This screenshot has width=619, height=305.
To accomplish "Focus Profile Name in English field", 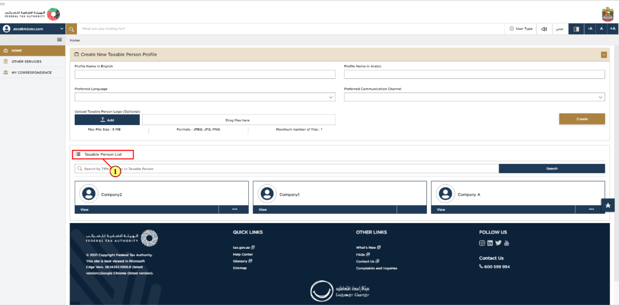I will [x=205, y=74].
